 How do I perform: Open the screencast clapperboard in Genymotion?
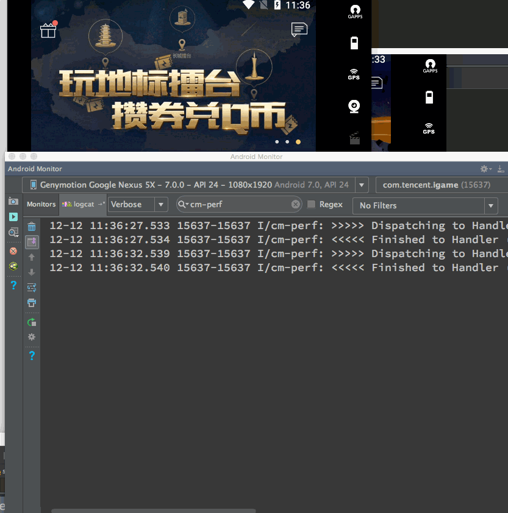(354, 138)
